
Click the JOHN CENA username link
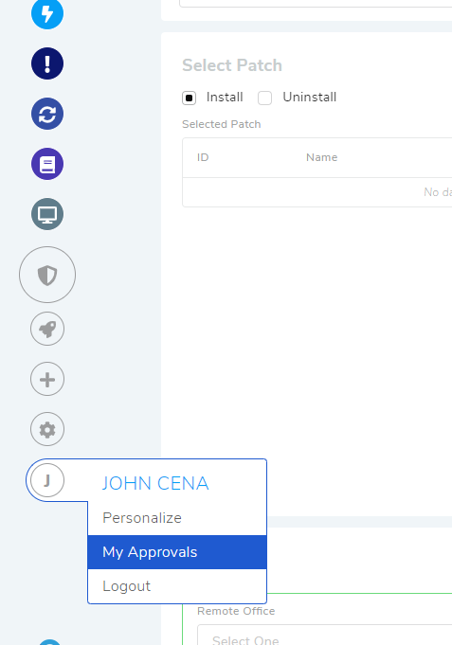pos(155,483)
